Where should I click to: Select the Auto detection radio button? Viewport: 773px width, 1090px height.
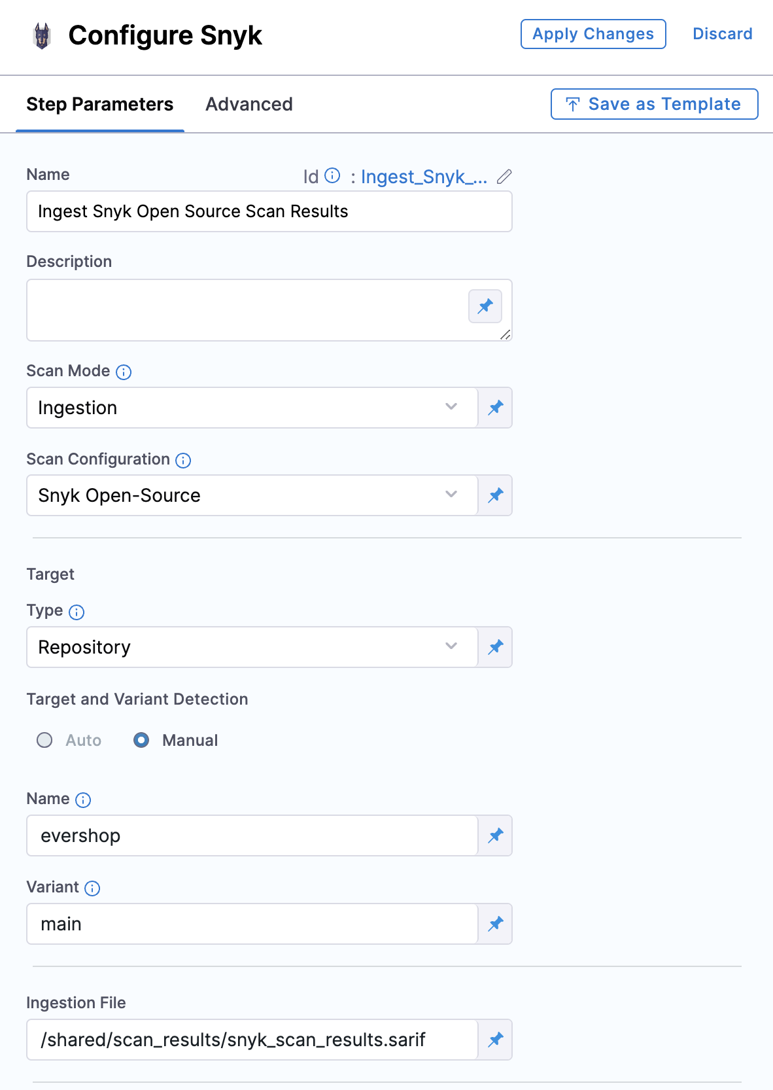tap(44, 740)
